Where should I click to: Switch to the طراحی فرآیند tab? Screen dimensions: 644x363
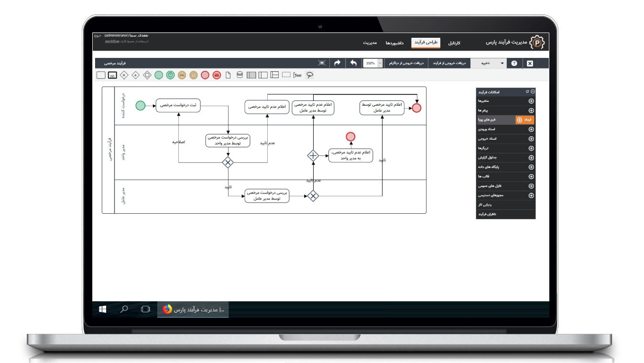click(426, 43)
